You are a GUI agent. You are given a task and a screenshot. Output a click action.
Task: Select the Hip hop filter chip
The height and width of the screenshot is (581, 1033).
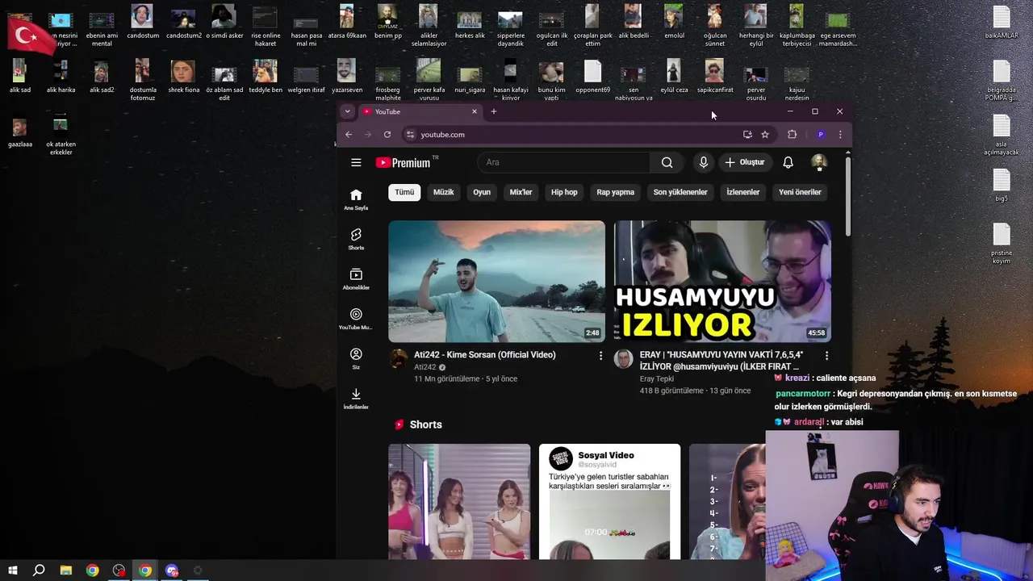click(x=564, y=192)
